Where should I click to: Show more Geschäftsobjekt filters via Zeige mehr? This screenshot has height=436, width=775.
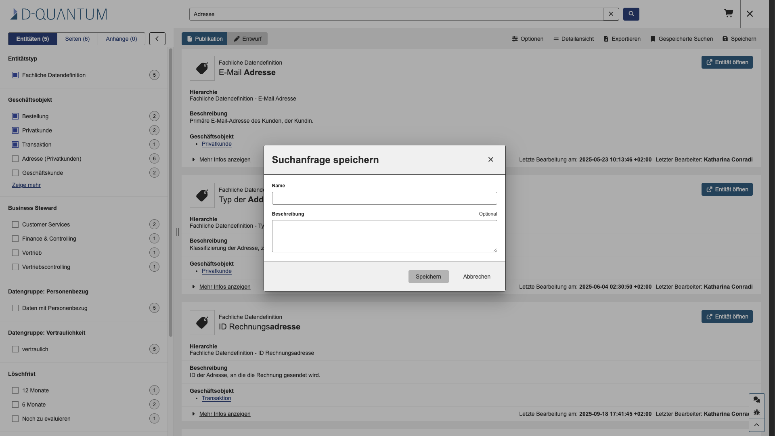pyautogui.click(x=26, y=185)
